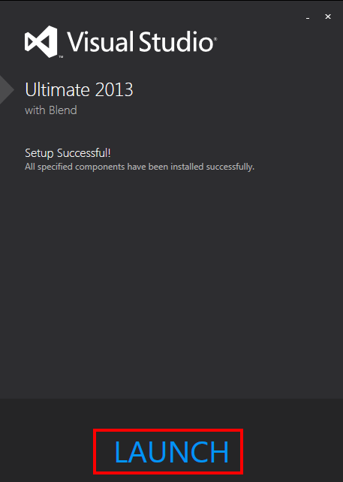Select the gray arrow on left edge
The image size is (343, 482).
tap(6, 90)
